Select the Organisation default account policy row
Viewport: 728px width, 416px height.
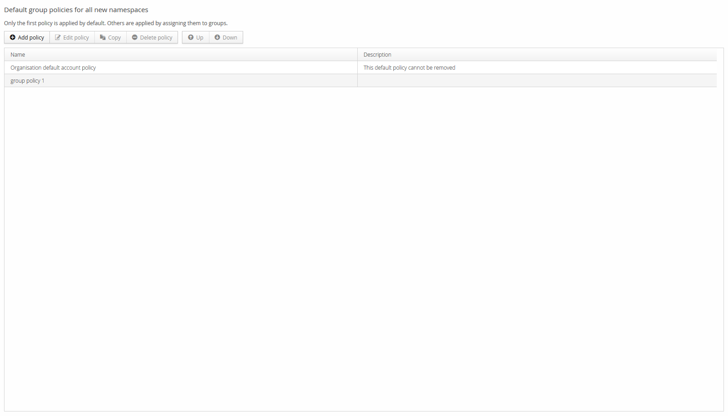click(x=53, y=68)
